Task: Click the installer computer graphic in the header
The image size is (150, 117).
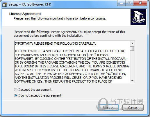Action: click(x=138, y=17)
